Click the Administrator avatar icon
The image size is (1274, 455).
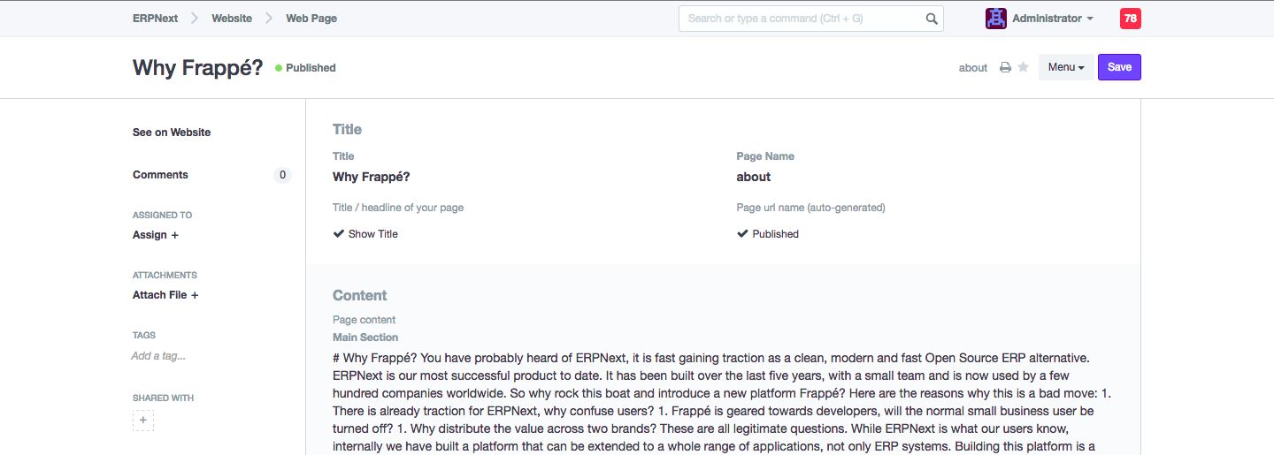tap(996, 19)
